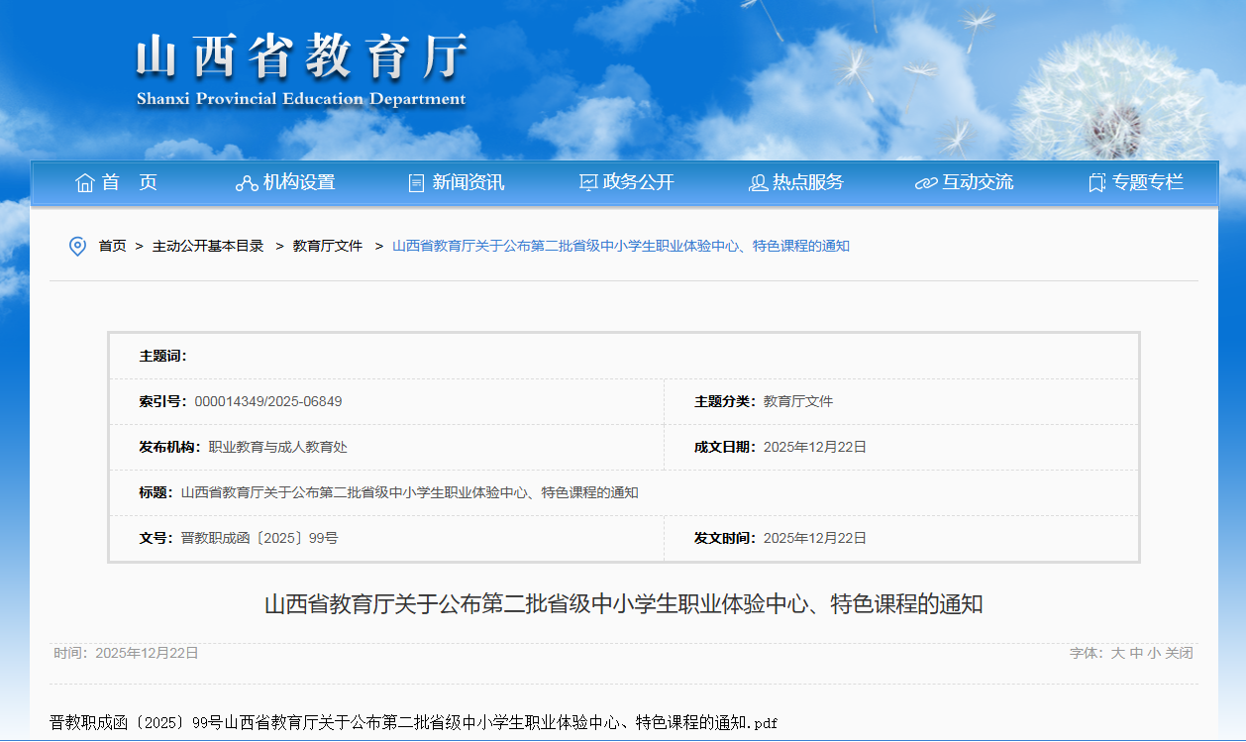1246x742 pixels.
Task: Click the 政务公开 icon in navigation
Action: tap(588, 183)
